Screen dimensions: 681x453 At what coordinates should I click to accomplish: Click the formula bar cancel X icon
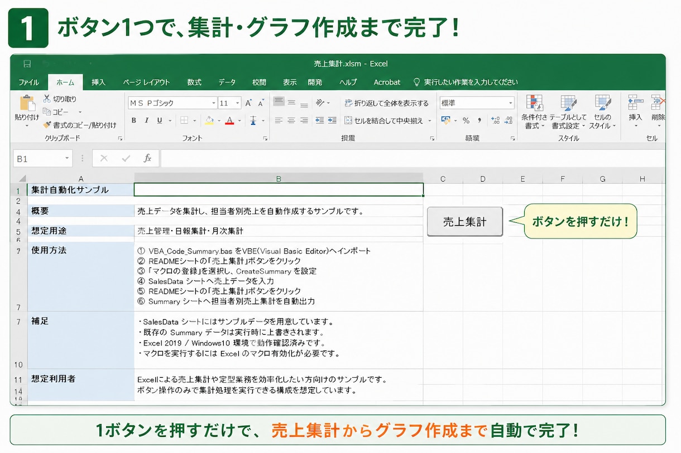[104, 158]
